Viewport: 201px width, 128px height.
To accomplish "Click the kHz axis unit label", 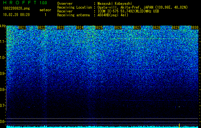I will click(x=3, y=26).
